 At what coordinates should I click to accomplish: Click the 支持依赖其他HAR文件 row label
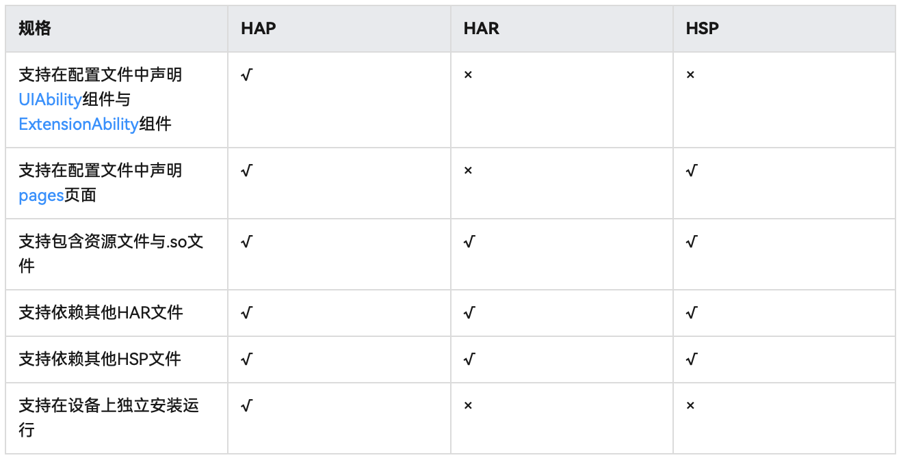click(101, 312)
